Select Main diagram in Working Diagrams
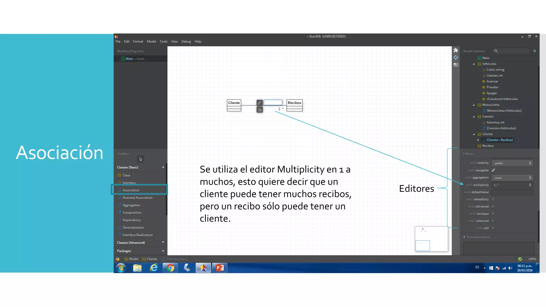The image size is (546, 307). coord(140,59)
